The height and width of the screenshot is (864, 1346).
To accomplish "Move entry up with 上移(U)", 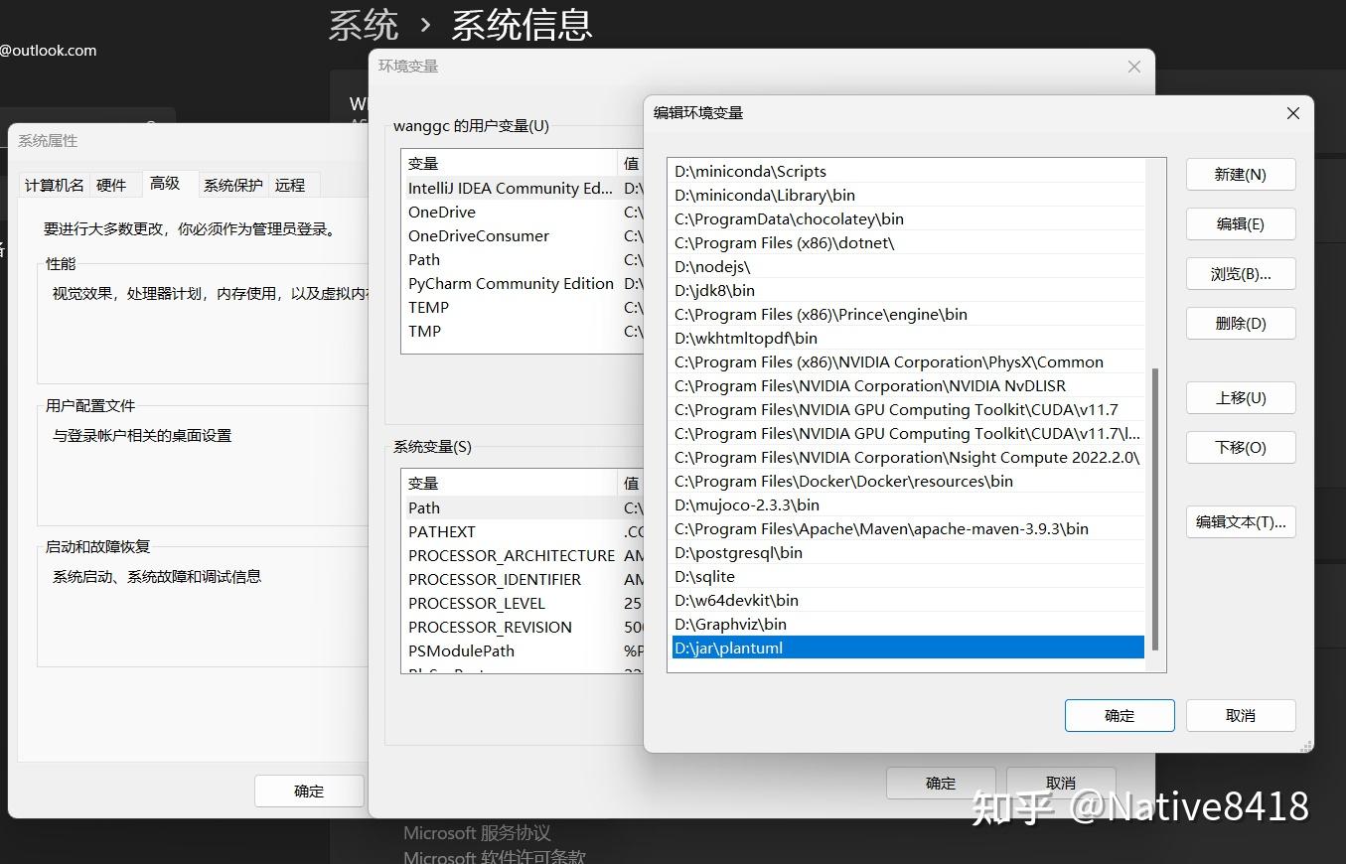I will [1239, 397].
